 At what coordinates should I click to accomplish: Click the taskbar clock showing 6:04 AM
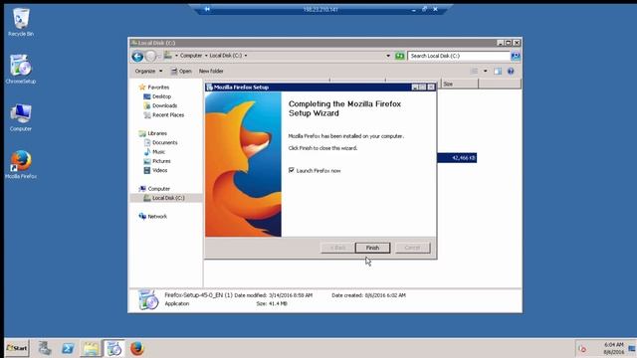click(613, 348)
